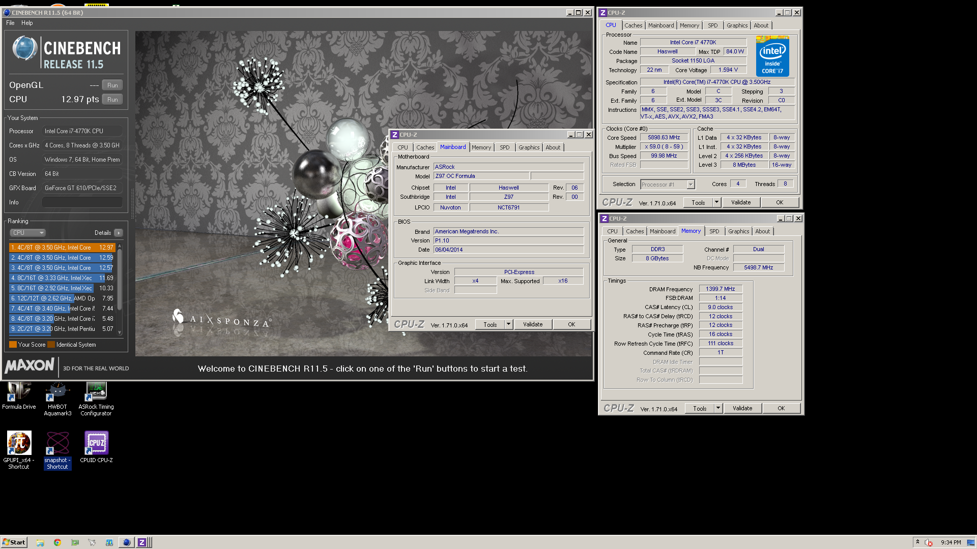Click the show desktop icon next to the clock
977x549 pixels.
[x=970, y=542]
